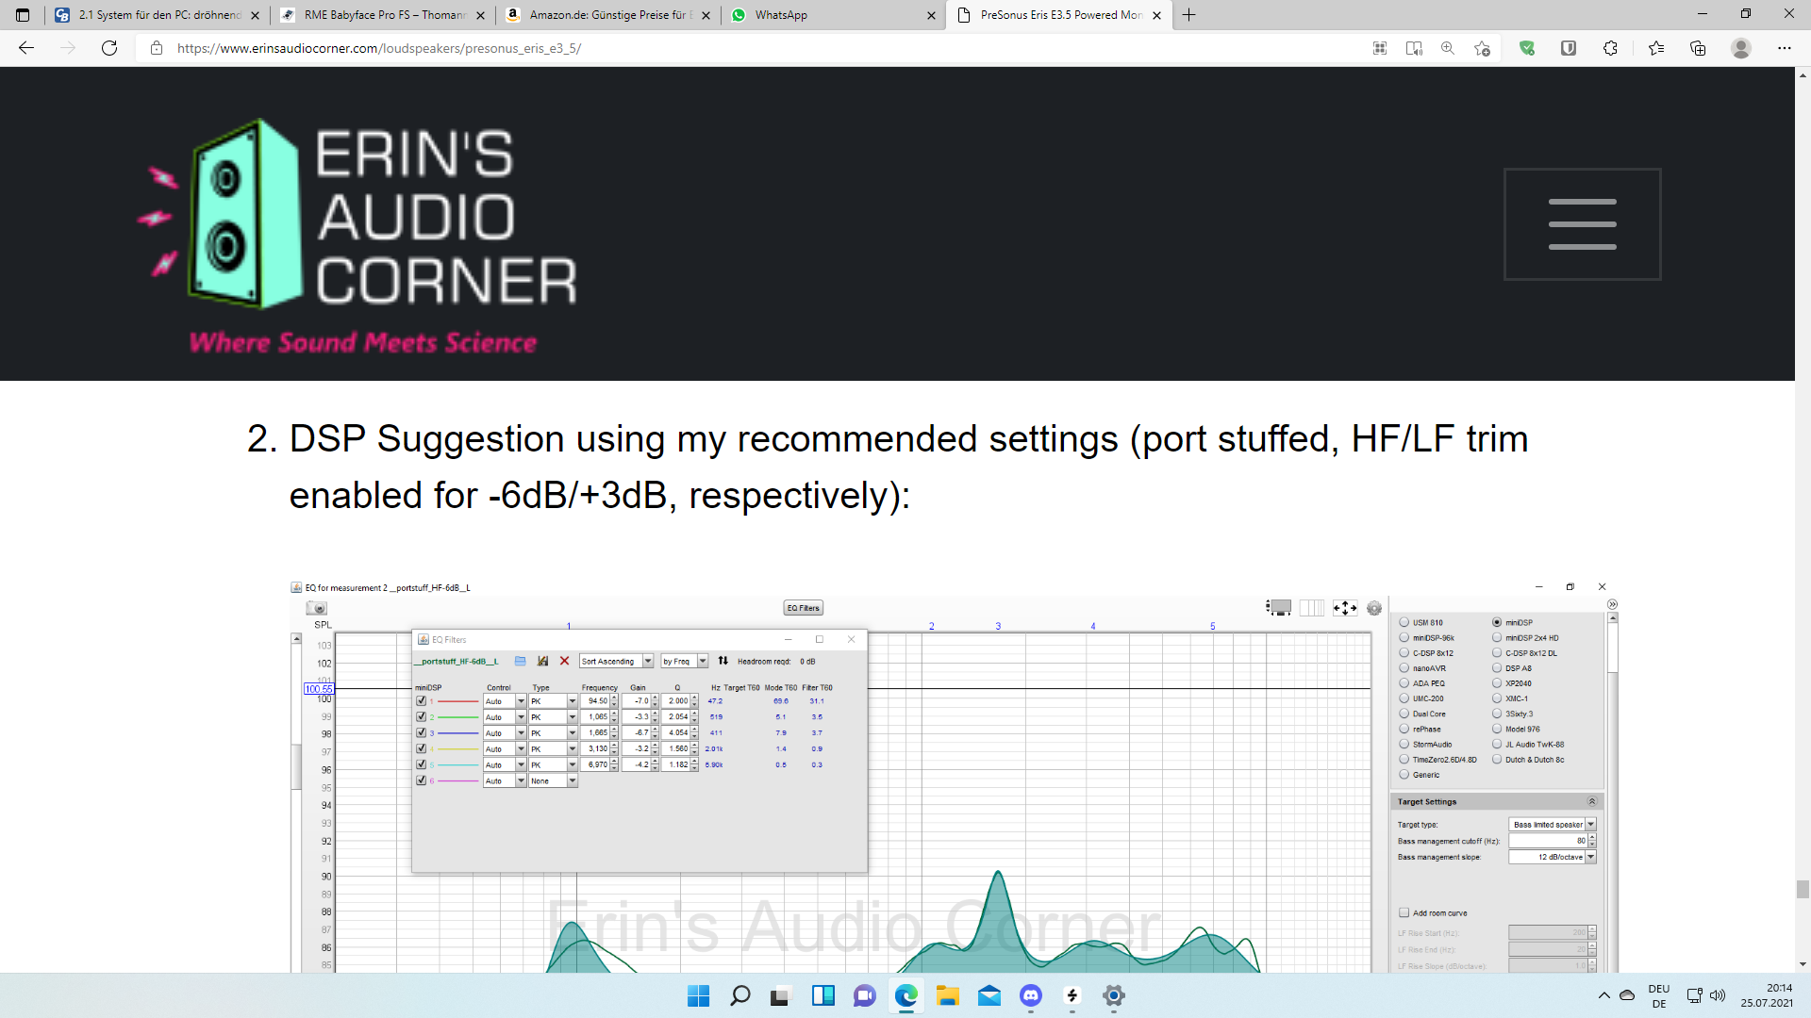The image size is (1811, 1018).
Task: Open the Sort Ascending dropdown
Action: click(647, 661)
